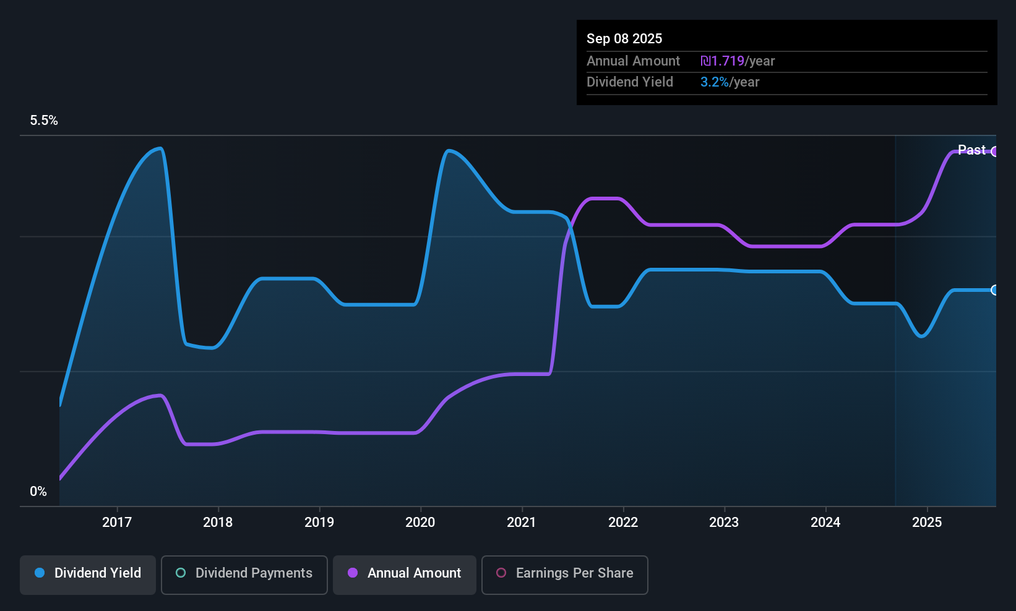Click the 5.5% y-axis maximum label

click(x=44, y=121)
